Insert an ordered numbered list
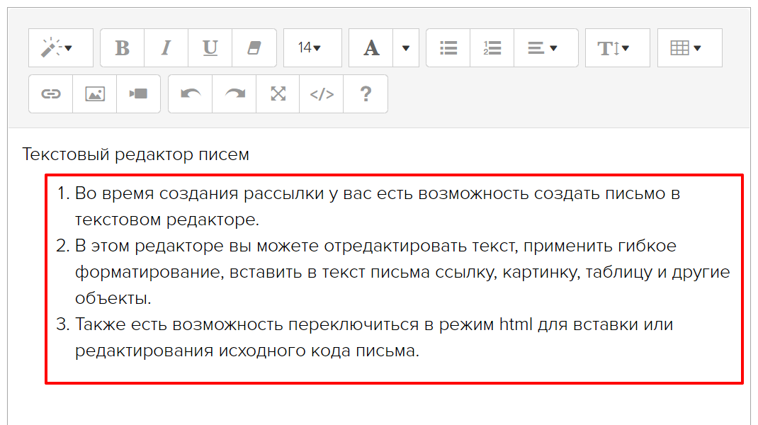Screen dimensions: 758x425 [x=492, y=48]
